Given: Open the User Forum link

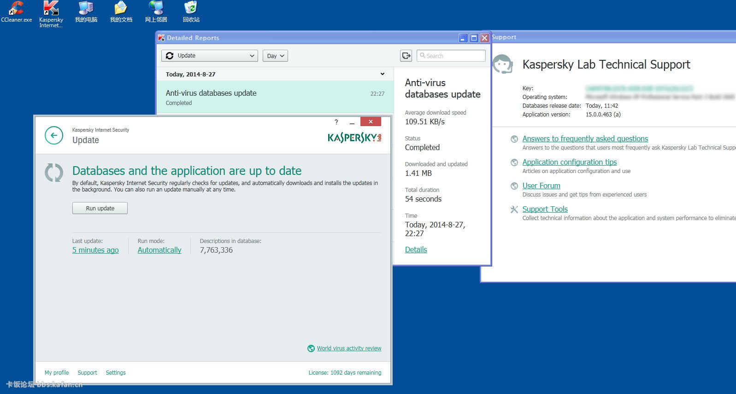Looking at the screenshot, I should (542, 185).
